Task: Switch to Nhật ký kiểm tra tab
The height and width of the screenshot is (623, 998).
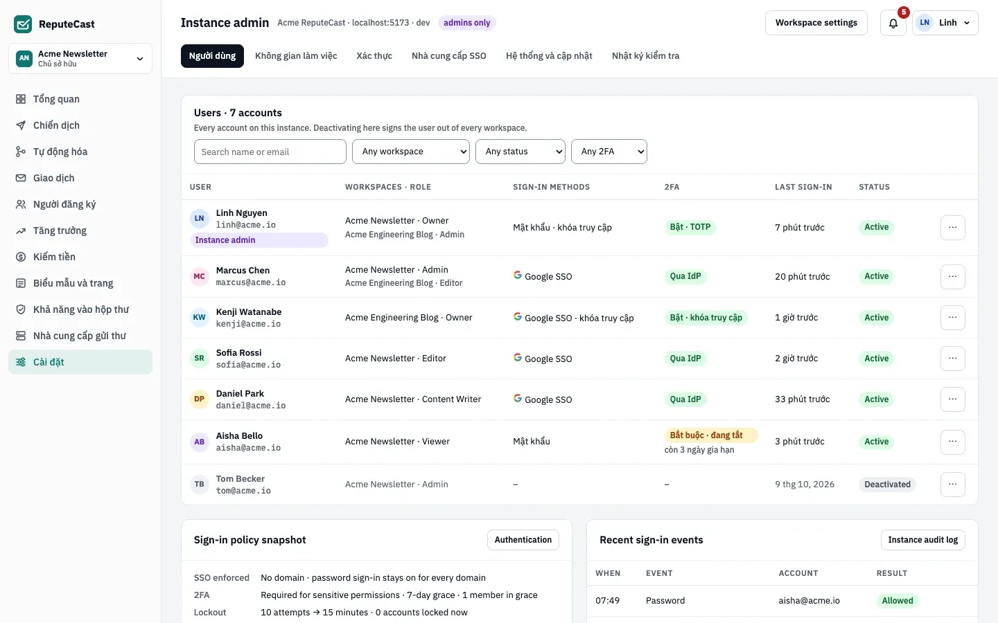Action: tap(646, 56)
